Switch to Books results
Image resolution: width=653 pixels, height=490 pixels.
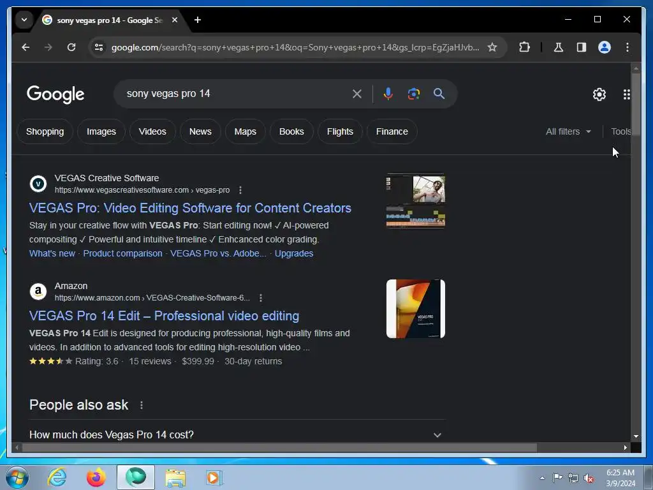291,131
